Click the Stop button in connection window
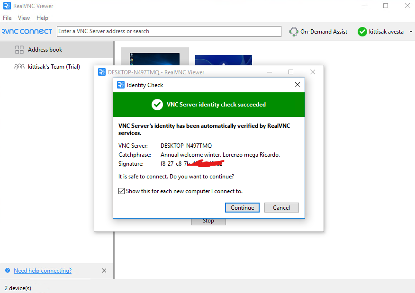The image size is (415, 293). point(208,222)
